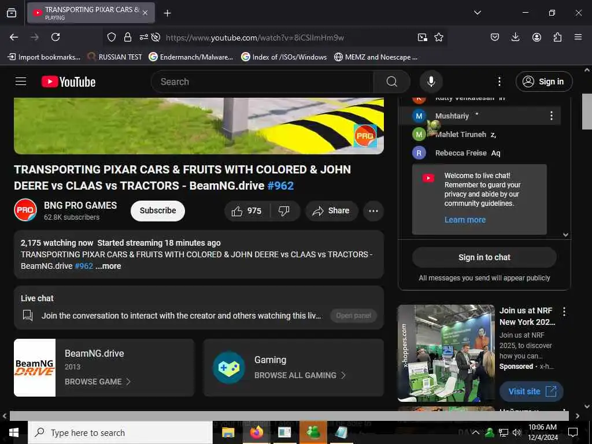This screenshot has height=444, width=592.
Task: Open Windows Start menu
Action: (x=14, y=432)
